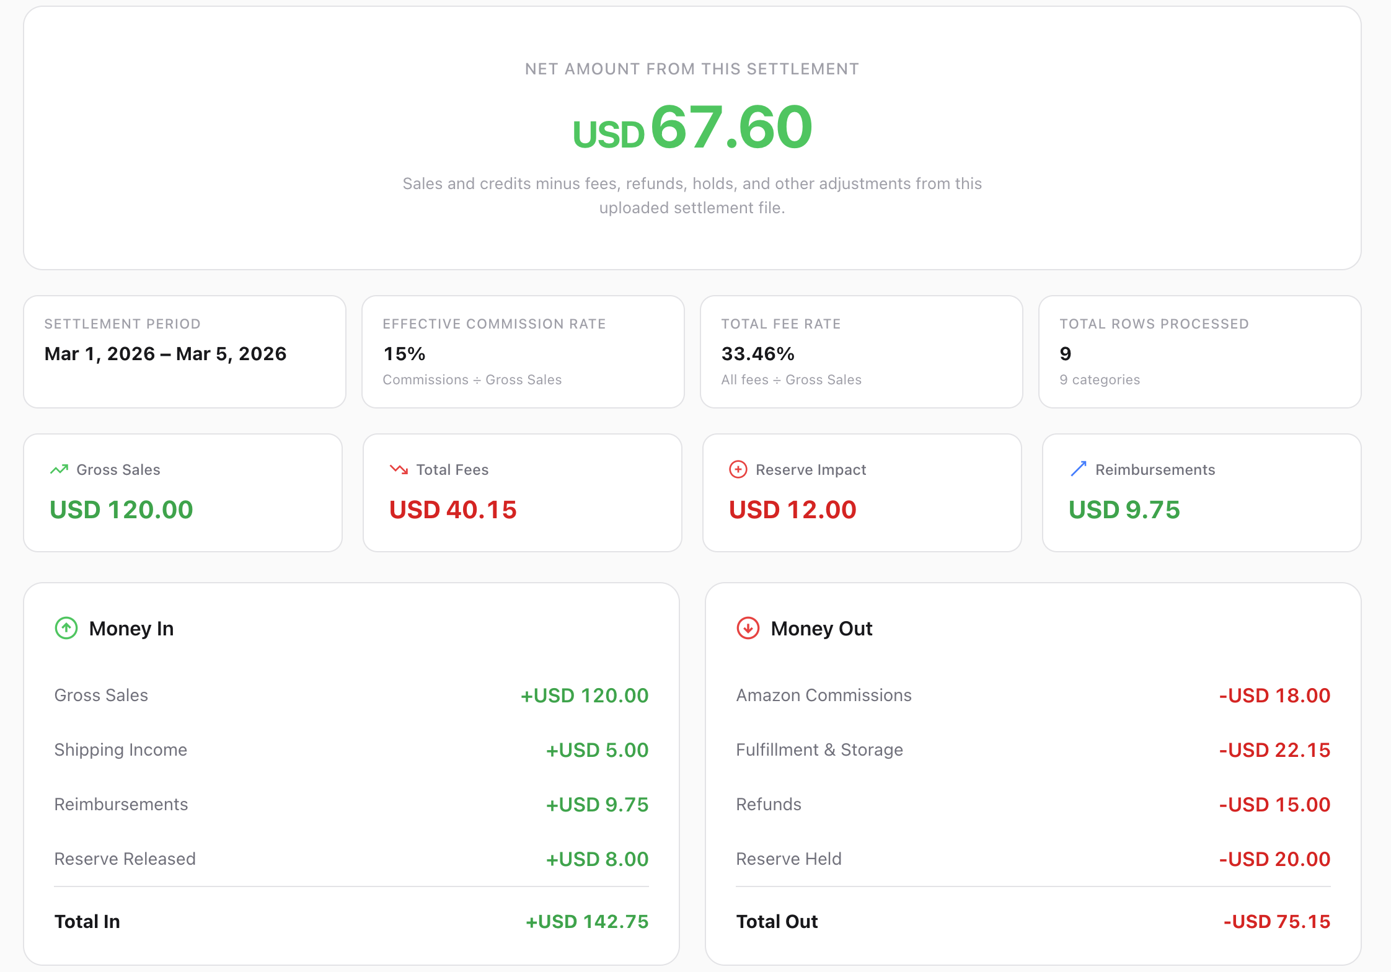Click the Fulfillment & Storage line item

pyautogui.click(x=819, y=749)
